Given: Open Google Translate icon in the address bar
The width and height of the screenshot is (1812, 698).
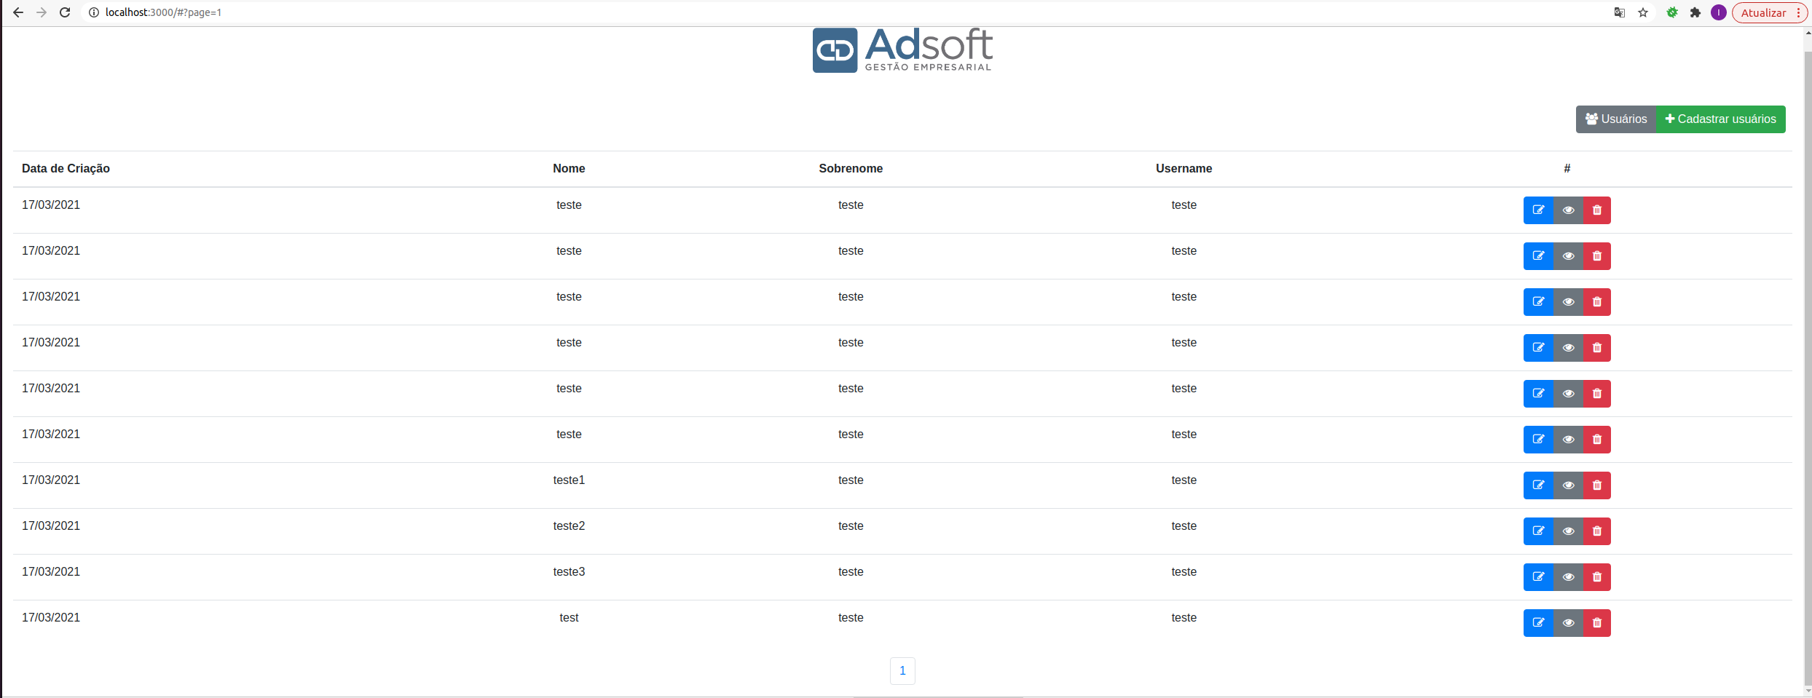Looking at the screenshot, I should point(1618,12).
